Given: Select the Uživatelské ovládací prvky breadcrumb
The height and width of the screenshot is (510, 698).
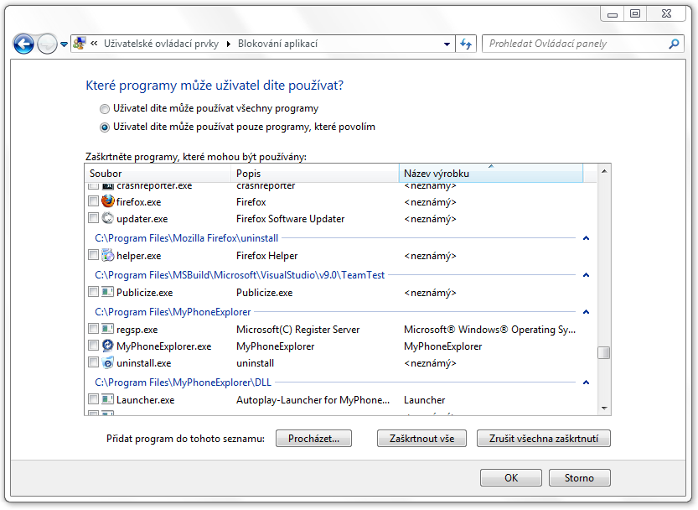Looking at the screenshot, I should coord(161,44).
